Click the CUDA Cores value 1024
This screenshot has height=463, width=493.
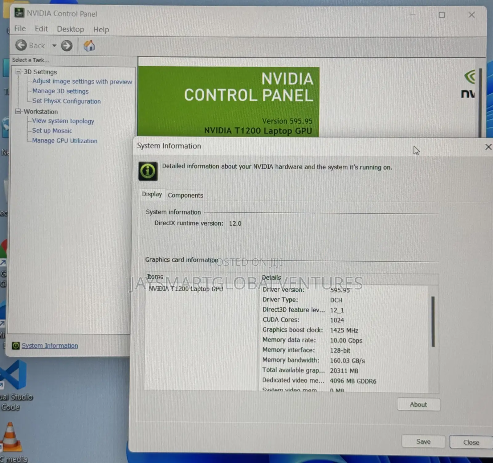click(337, 320)
